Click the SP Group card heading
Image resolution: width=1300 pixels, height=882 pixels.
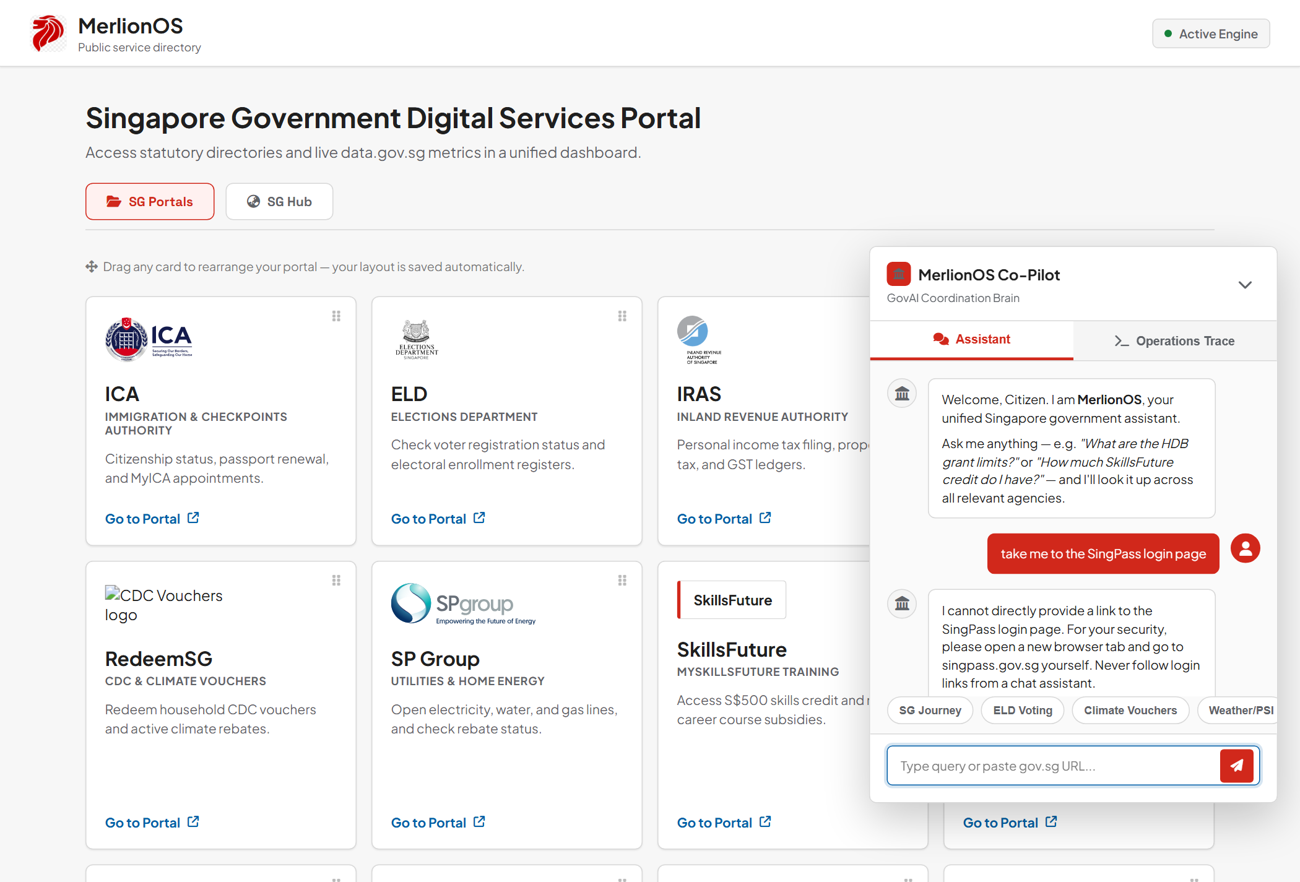435,659
